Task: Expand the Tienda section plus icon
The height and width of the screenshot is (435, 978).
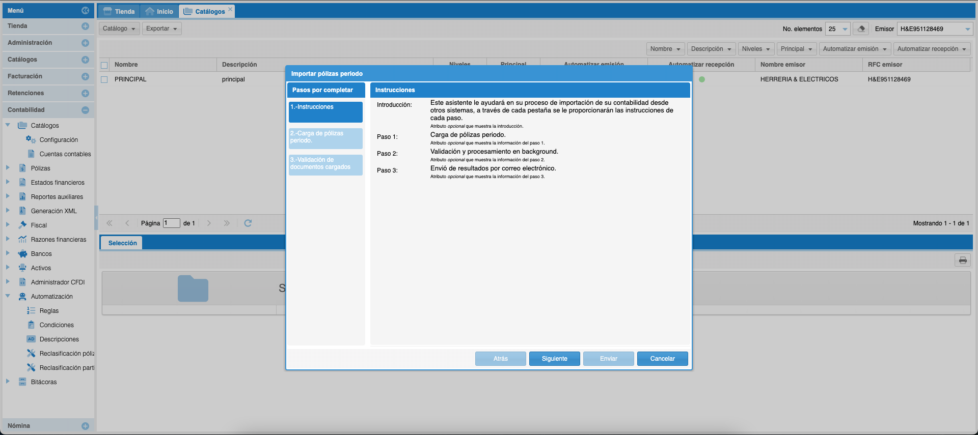Action: click(x=85, y=26)
